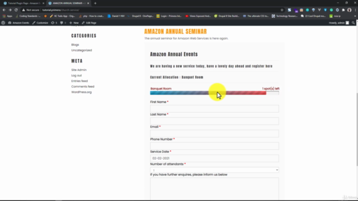Click the browser forward arrow
The width and height of the screenshot is (358, 201).
tap(10, 10)
